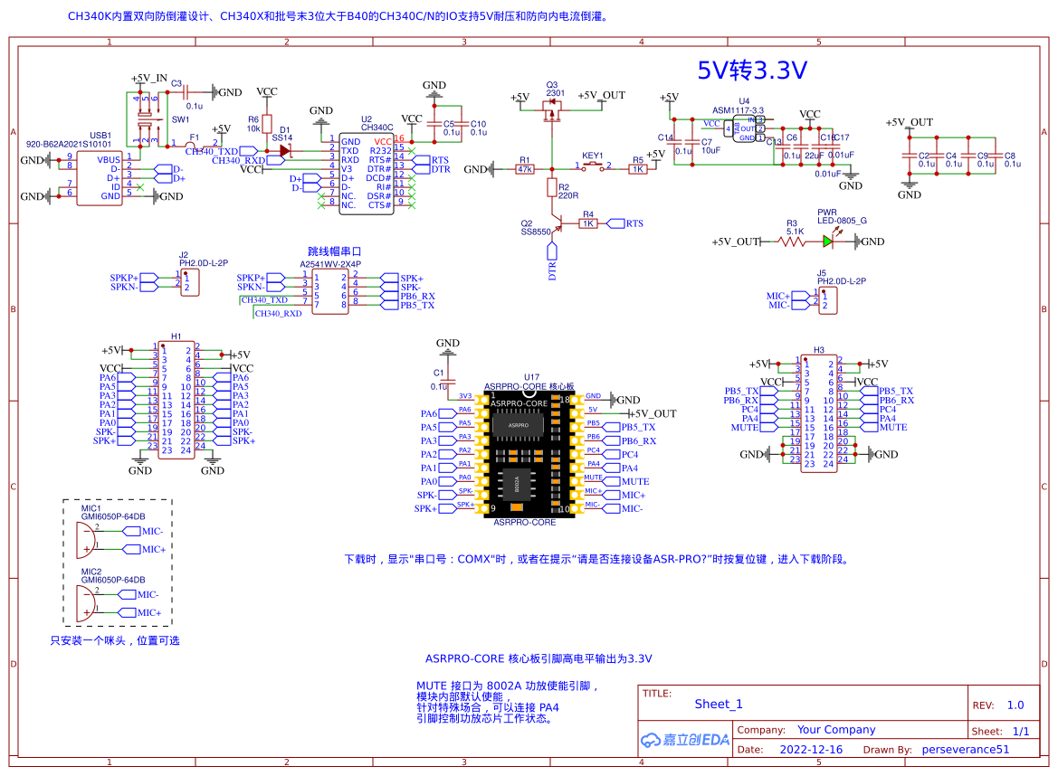The height and width of the screenshot is (776, 1058).
Task: Click the Q3 2301 MOSFET symbol
Action: [x=553, y=110]
